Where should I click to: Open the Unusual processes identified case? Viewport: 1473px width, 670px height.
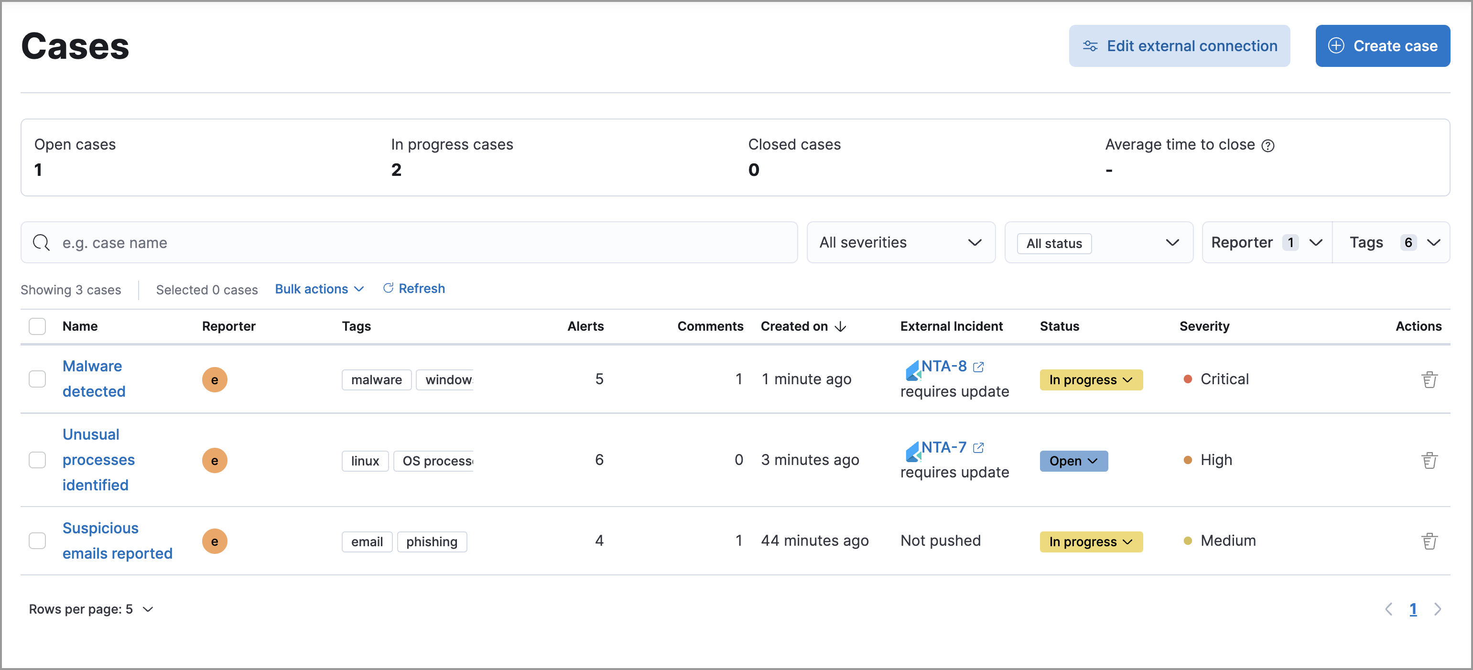coord(99,460)
